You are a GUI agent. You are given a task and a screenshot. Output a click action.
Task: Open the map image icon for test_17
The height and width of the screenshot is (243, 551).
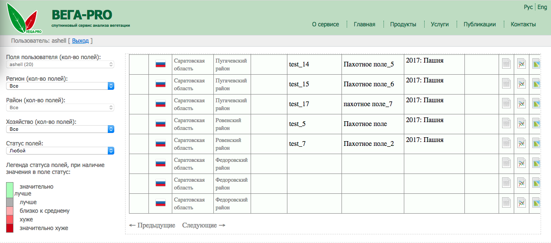point(536,104)
